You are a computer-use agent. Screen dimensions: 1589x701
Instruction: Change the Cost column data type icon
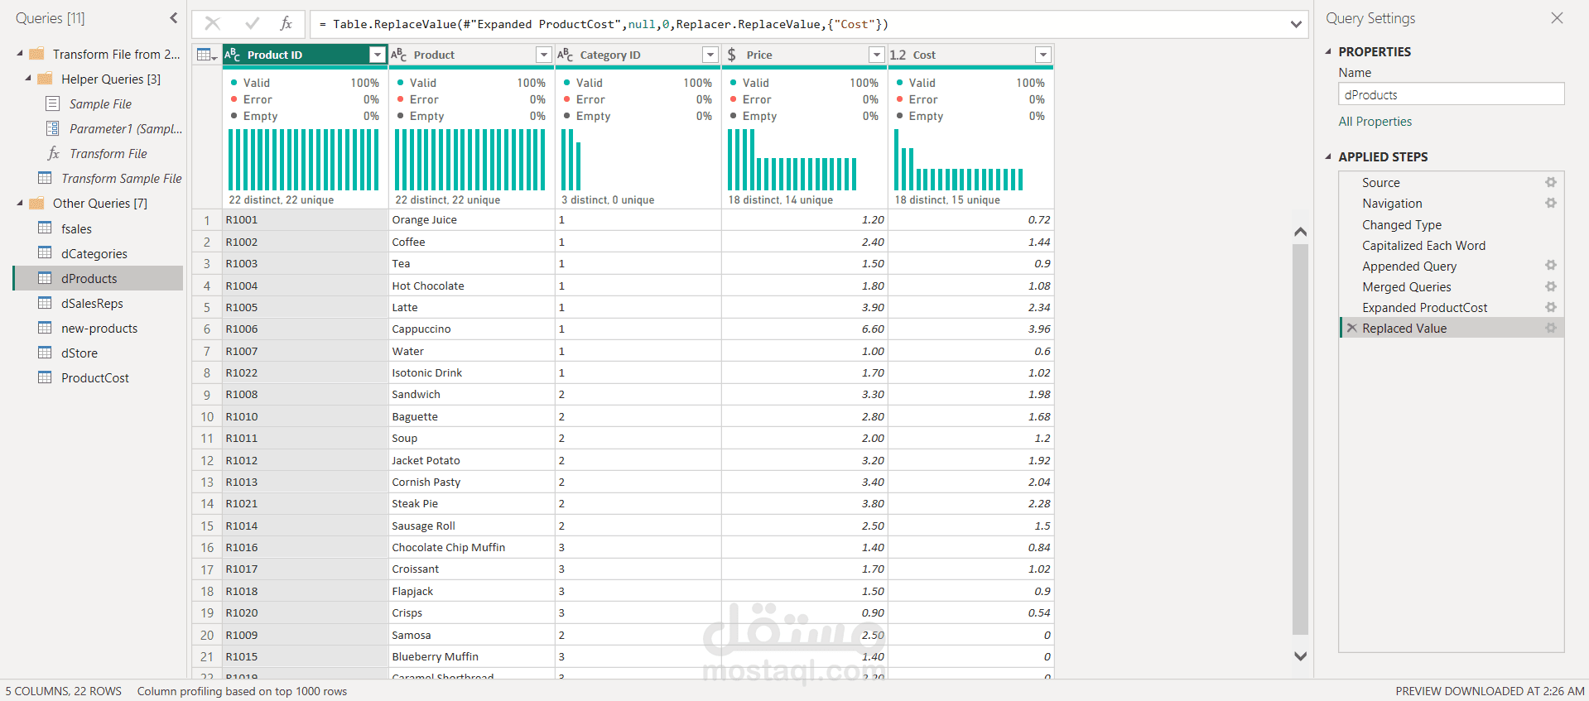pyautogui.click(x=898, y=55)
